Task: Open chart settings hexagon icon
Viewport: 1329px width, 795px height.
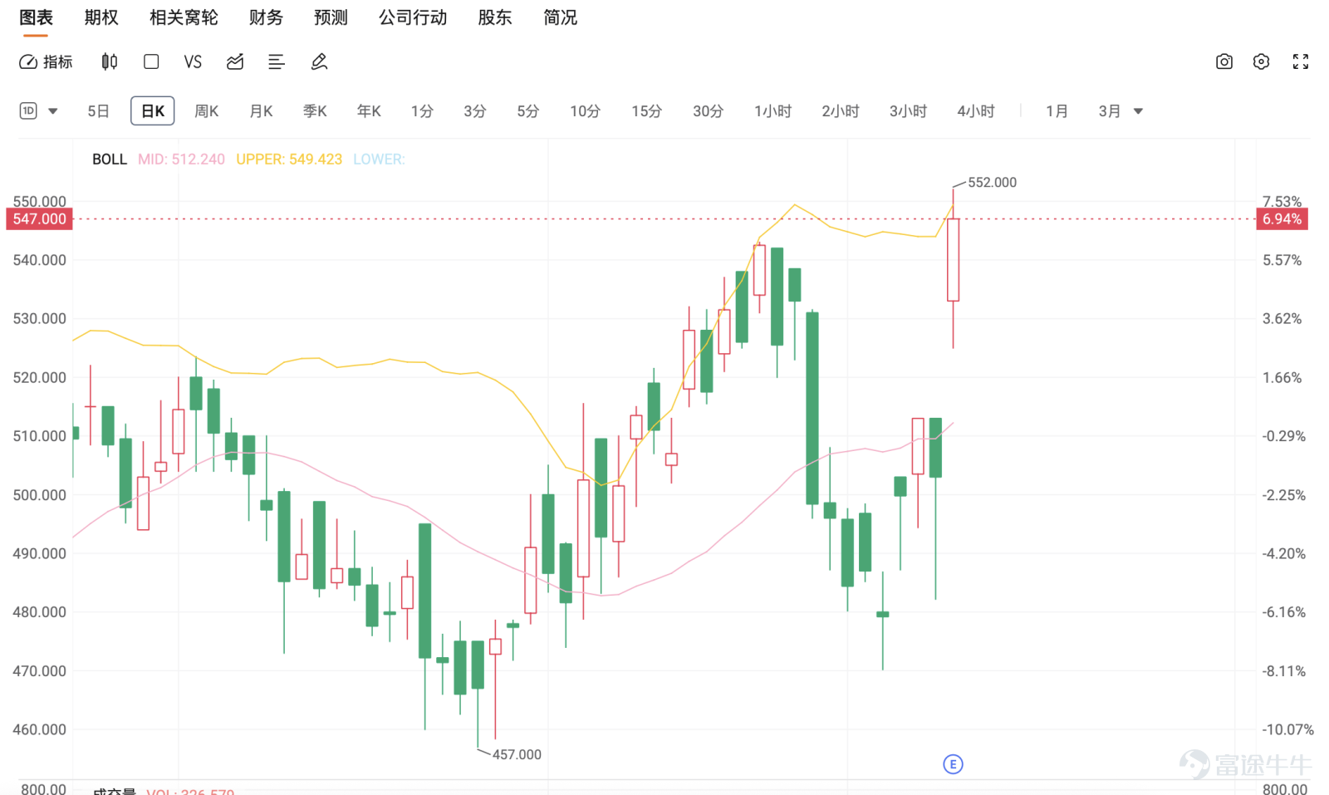Action: pos(1261,61)
